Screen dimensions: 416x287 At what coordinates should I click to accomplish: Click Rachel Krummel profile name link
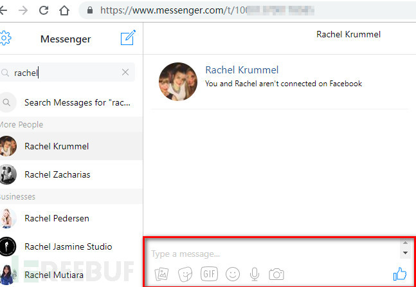[x=242, y=70]
